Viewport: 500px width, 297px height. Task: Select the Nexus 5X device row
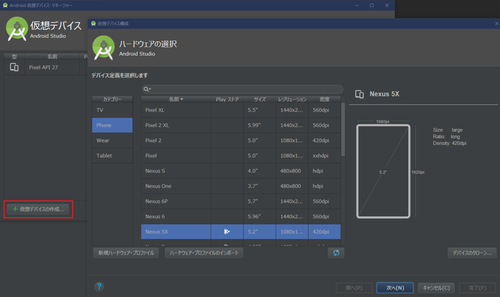(x=241, y=232)
